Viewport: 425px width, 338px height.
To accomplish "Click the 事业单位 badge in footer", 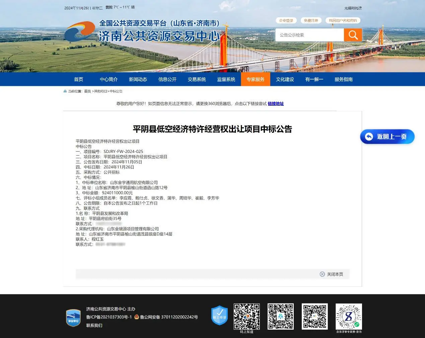I will [73, 318].
